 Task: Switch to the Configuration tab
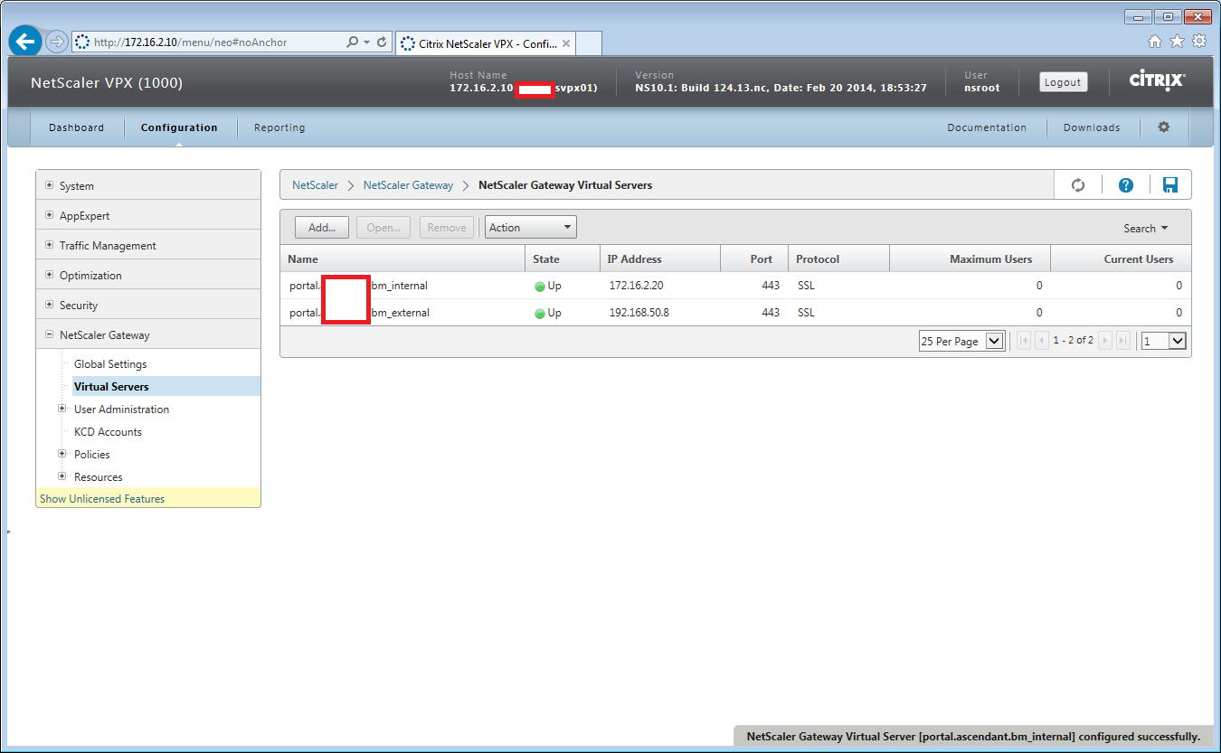click(x=179, y=127)
